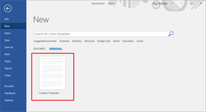Switch to the PERSONAL templates tab
Viewport: 206px width, 112px height.
pos(56,49)
